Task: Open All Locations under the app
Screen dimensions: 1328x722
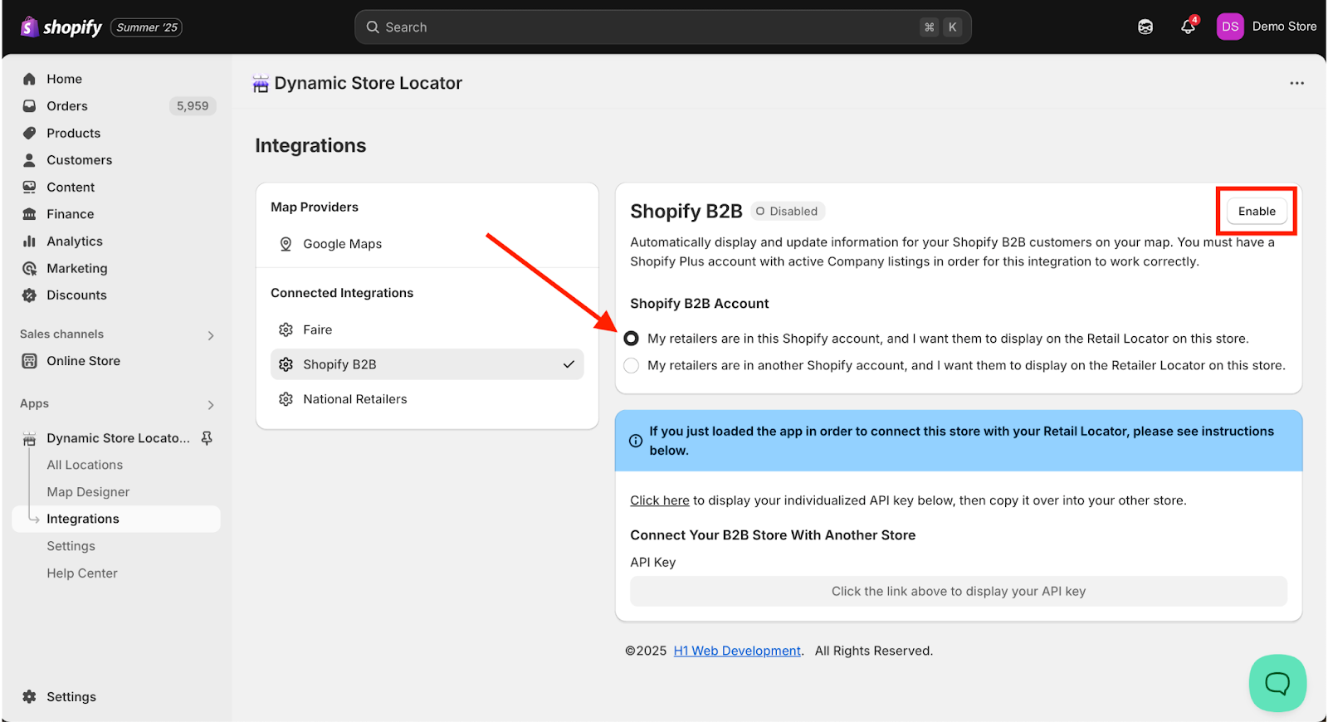Action: click(x=85, y=465)
